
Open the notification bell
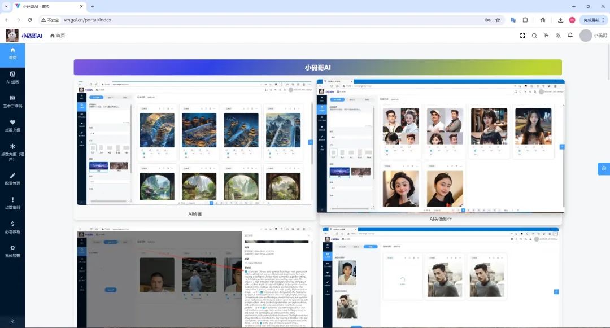[570, 35]
